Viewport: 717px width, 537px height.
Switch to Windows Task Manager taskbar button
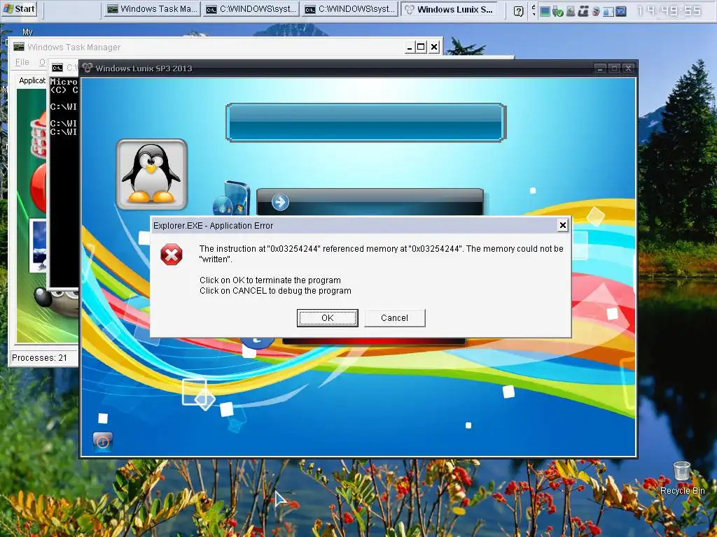coord(152,9)
